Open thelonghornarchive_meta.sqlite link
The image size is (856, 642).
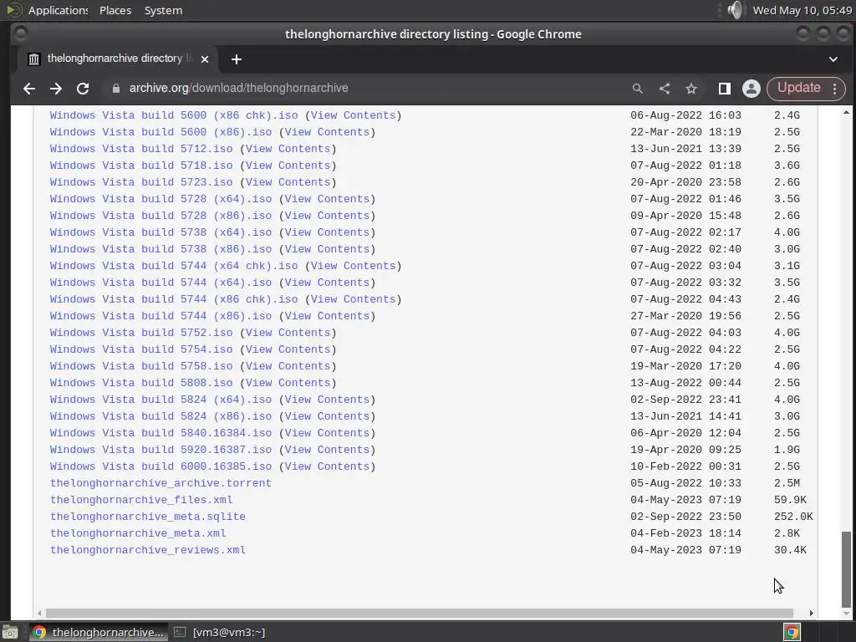click(x=148, y=517)
